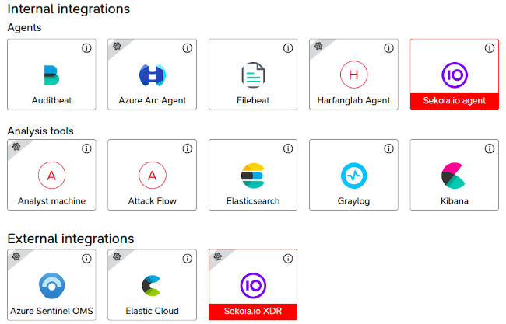Select the Elastic Cloud logo
The height and width of the screenshot is (324, 506).
coord(152,284)
